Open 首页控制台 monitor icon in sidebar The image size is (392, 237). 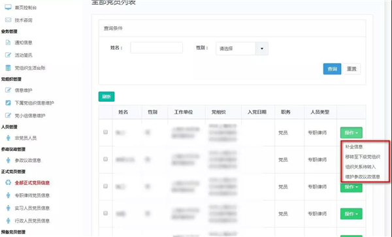click(x=8, y=7)
